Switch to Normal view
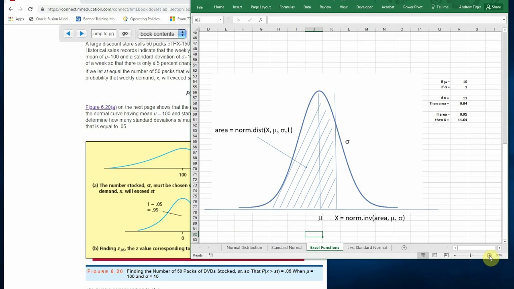Viewport: 514px width, 289px height. [x=423, y=255]
